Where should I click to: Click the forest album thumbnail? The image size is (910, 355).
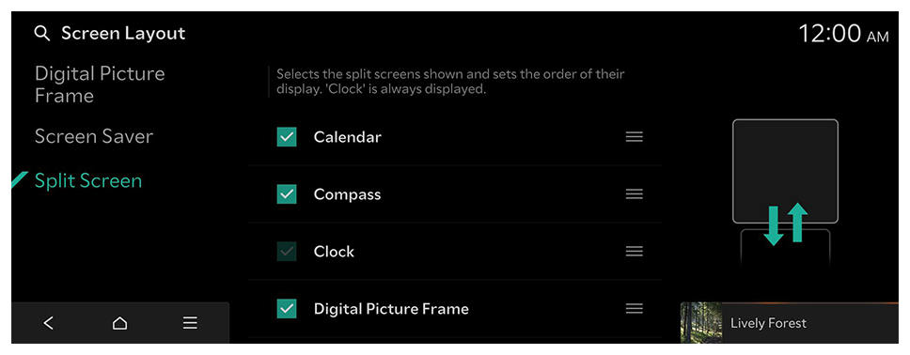click(x=701, y=323)
